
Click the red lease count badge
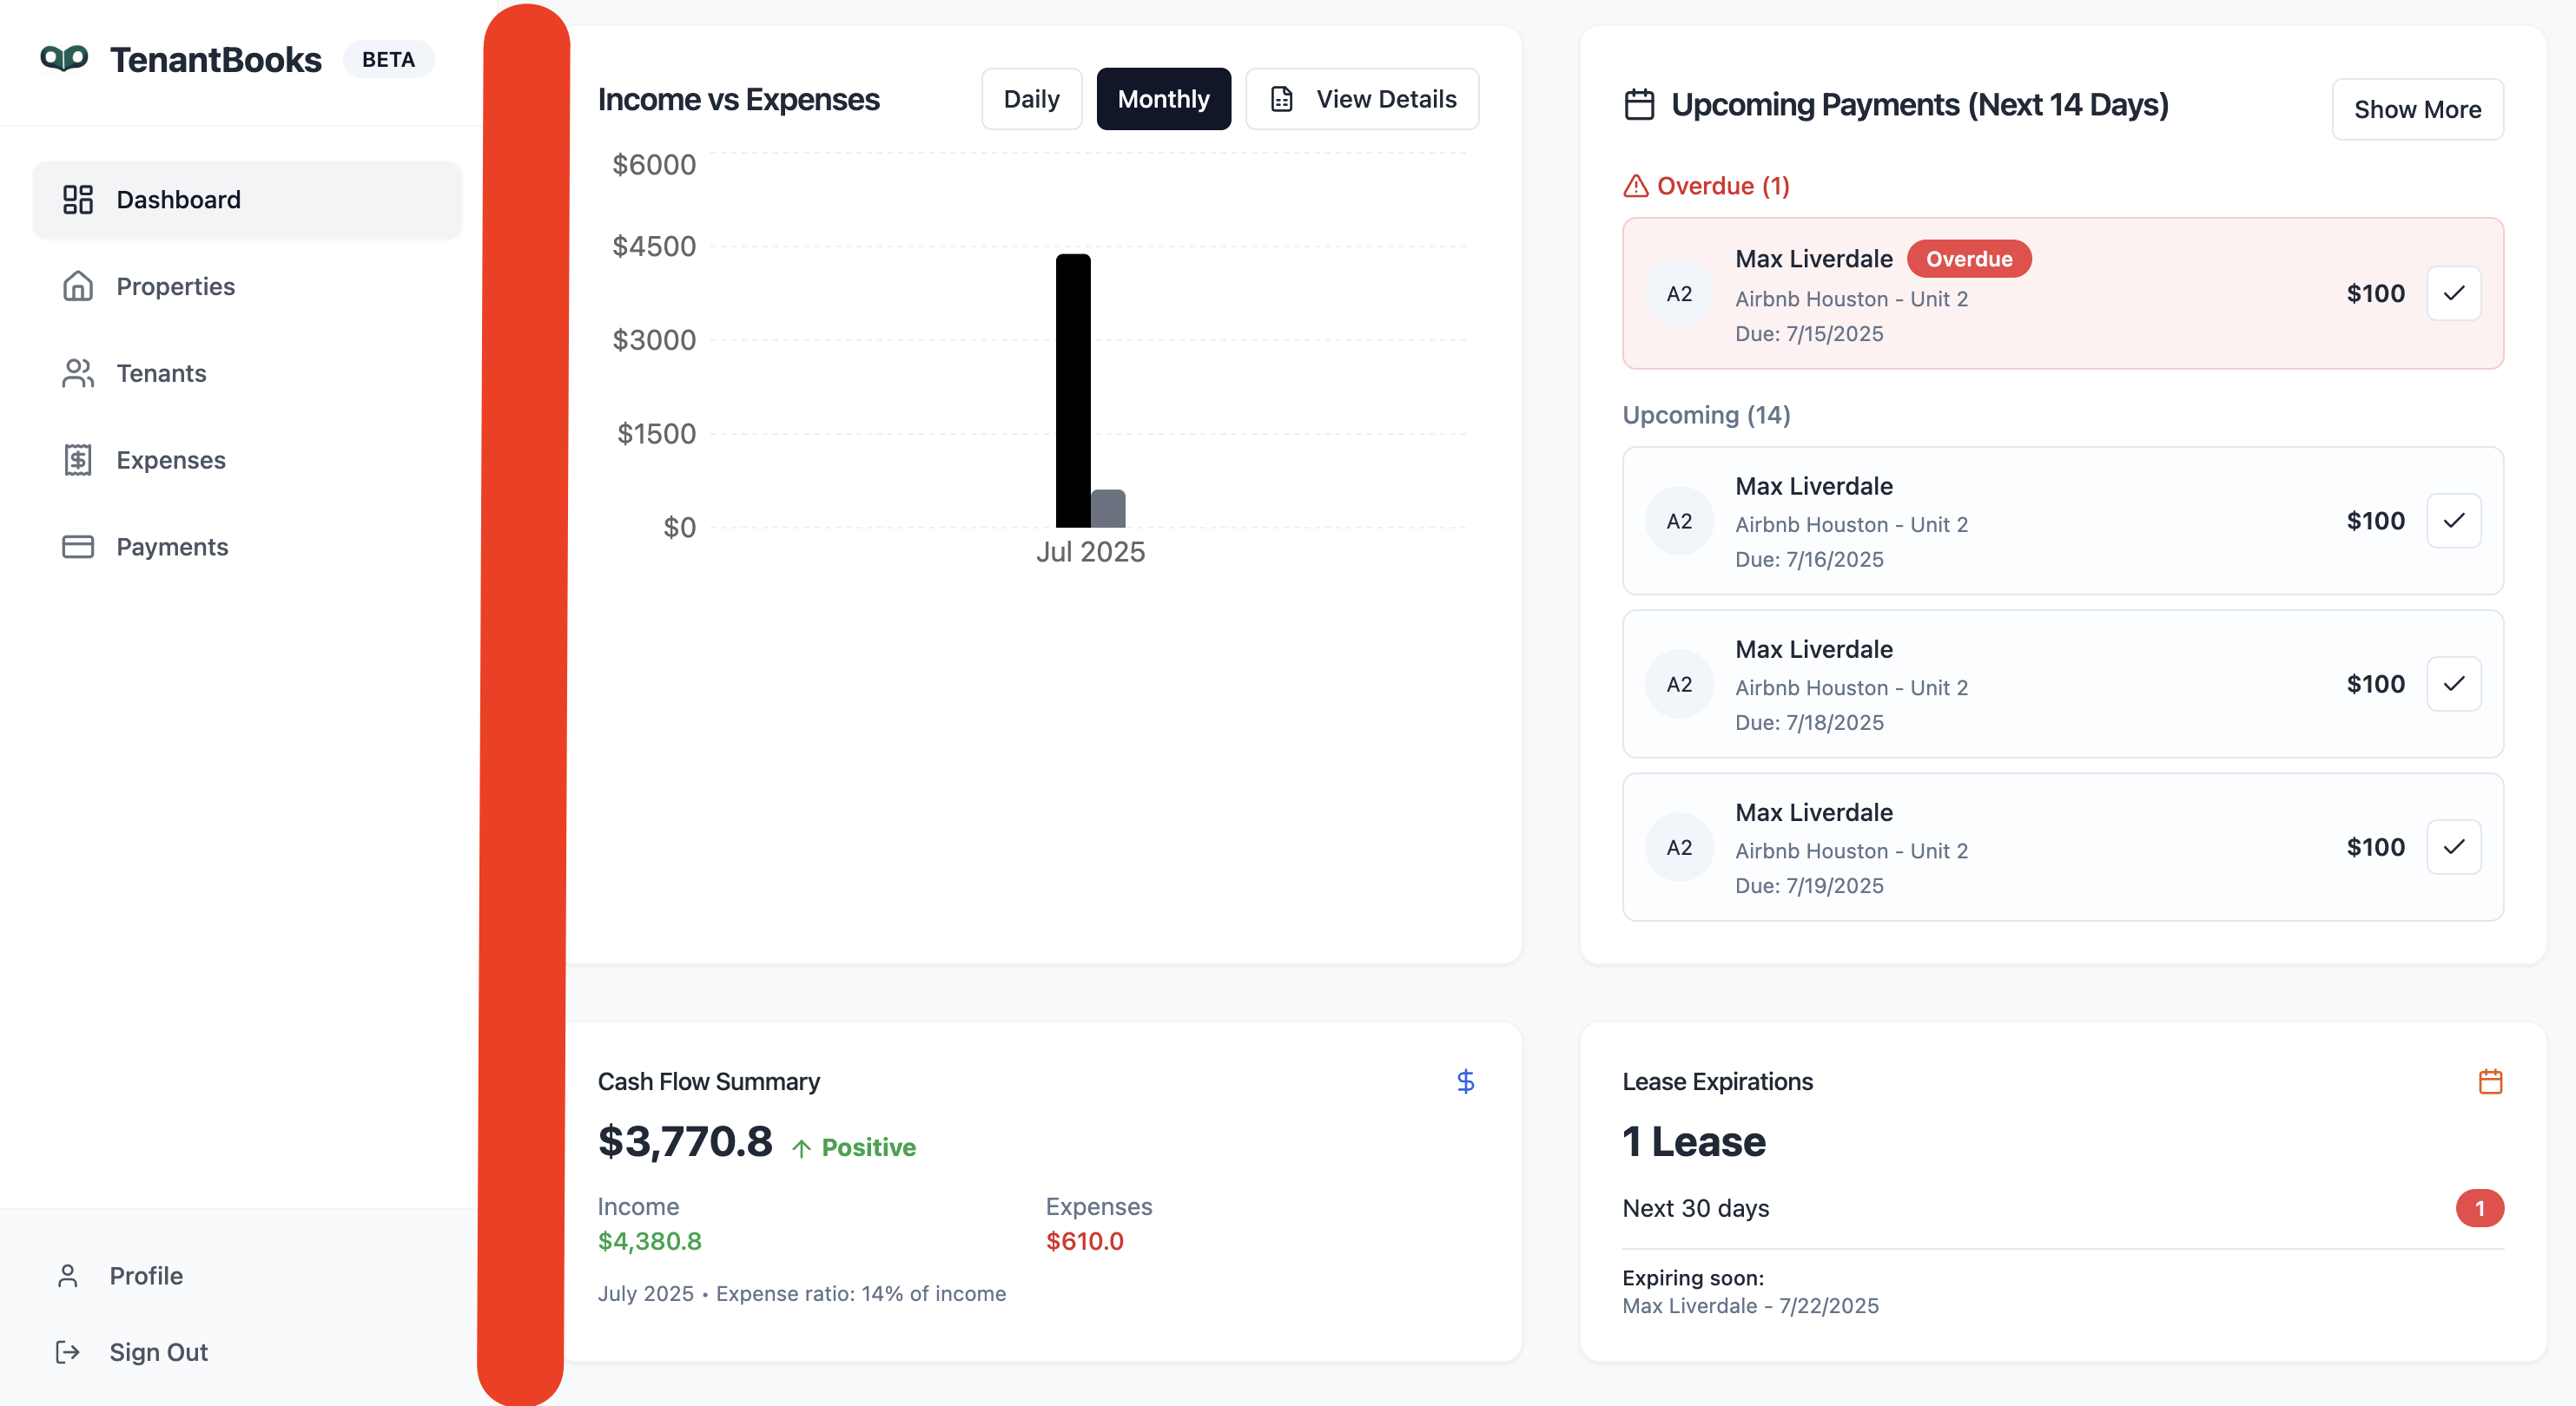pos(2479,1208)
